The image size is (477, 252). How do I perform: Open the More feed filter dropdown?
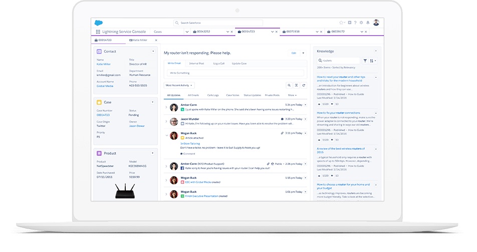[292, 95]
